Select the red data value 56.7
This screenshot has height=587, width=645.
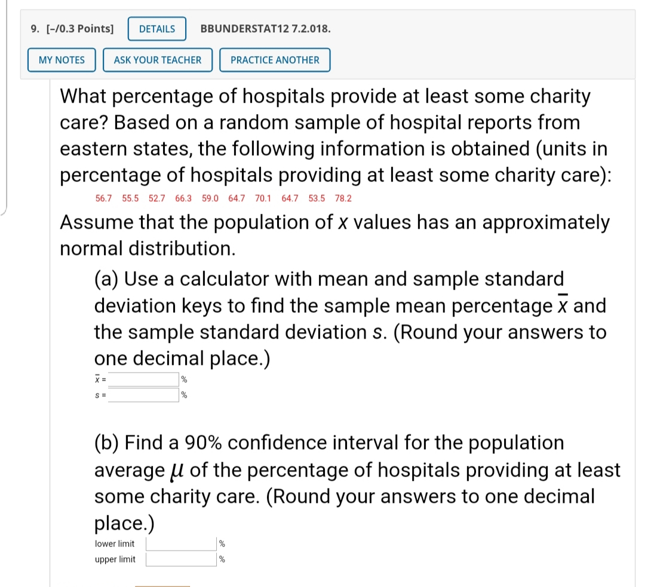pos(103,199)
